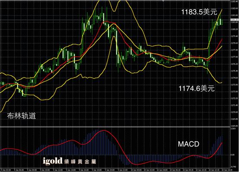Select the 布林轨道 annotation text
This screenshot has width=239, height=172.
[x=21, y=116]
